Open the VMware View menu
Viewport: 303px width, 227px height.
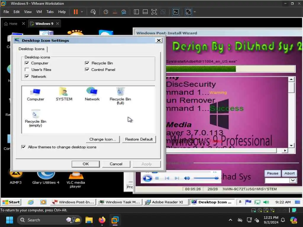pos(28,12)
